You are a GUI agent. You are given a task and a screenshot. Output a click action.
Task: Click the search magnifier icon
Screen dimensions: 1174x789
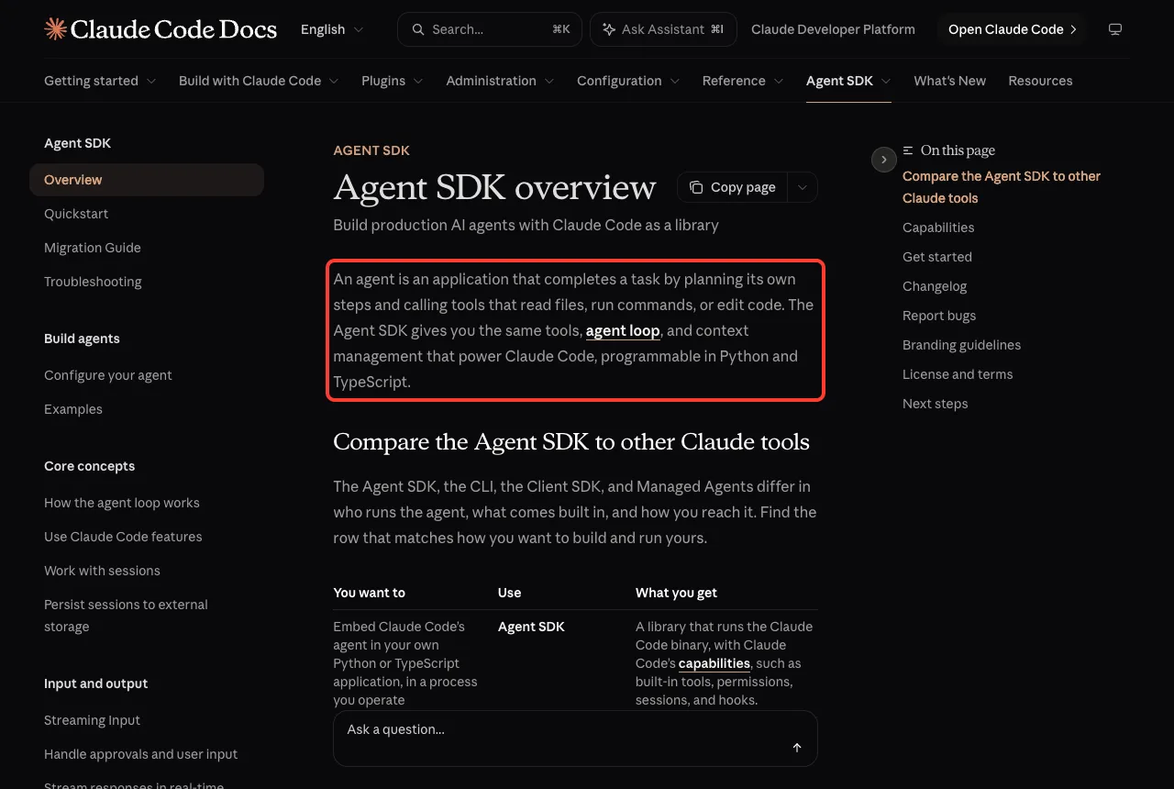[418, 29]
